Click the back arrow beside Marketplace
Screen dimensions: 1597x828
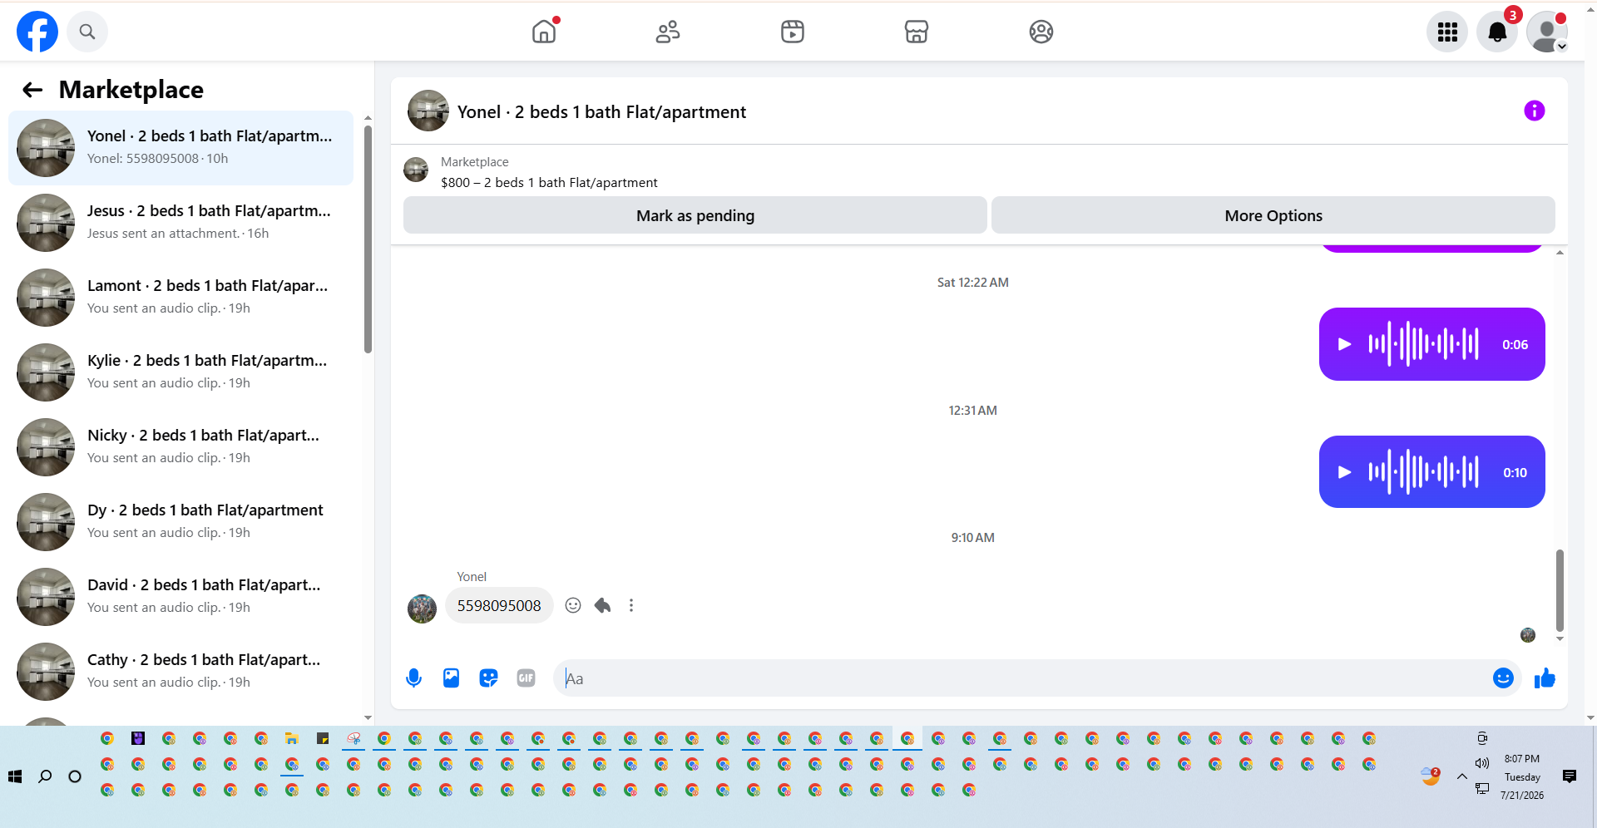tap(32, 90)
